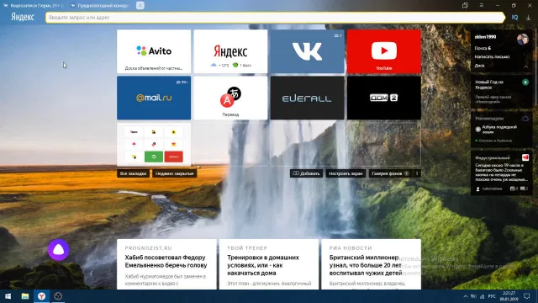Open the Yandex Translate (Перевод) tile
The image size is (538, 303).
(x=230, y=98)
